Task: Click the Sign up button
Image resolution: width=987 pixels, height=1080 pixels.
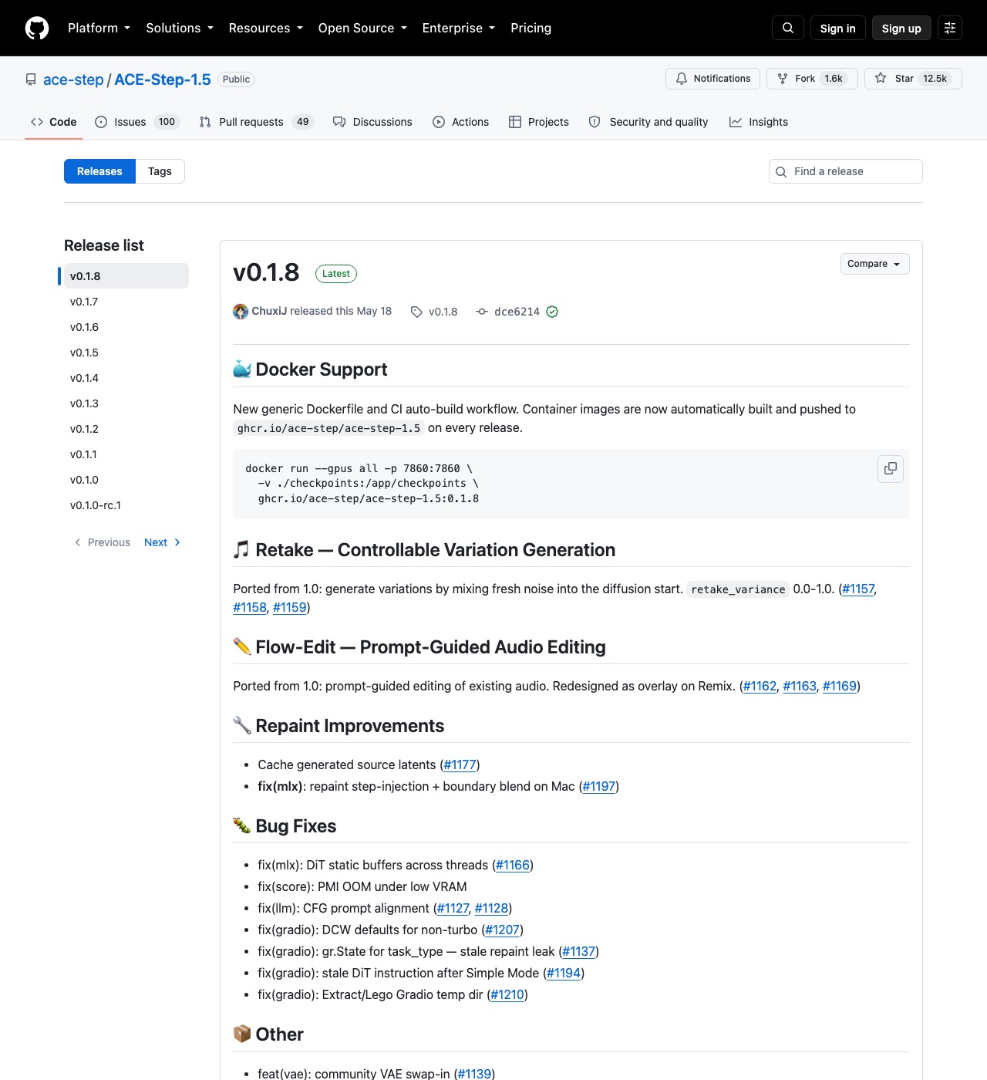Action: pos(901,28)
